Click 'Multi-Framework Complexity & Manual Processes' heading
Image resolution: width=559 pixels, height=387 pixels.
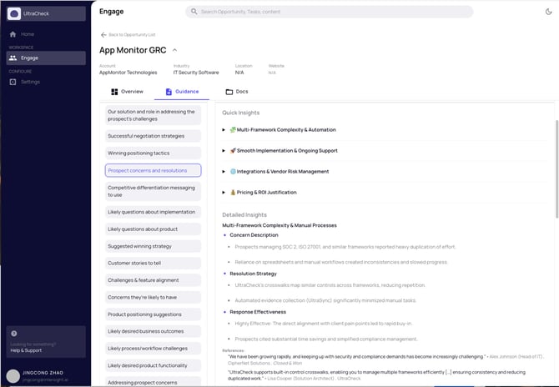coord(279,225)
